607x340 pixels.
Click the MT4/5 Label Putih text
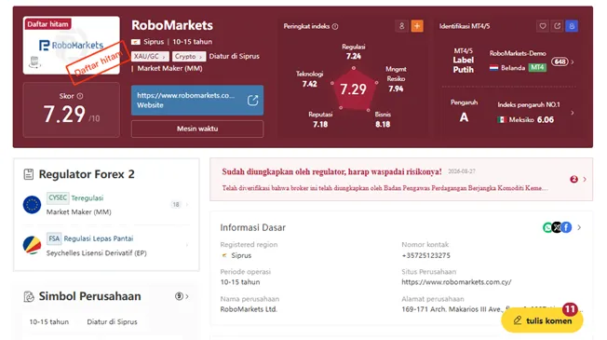(464, 61)
